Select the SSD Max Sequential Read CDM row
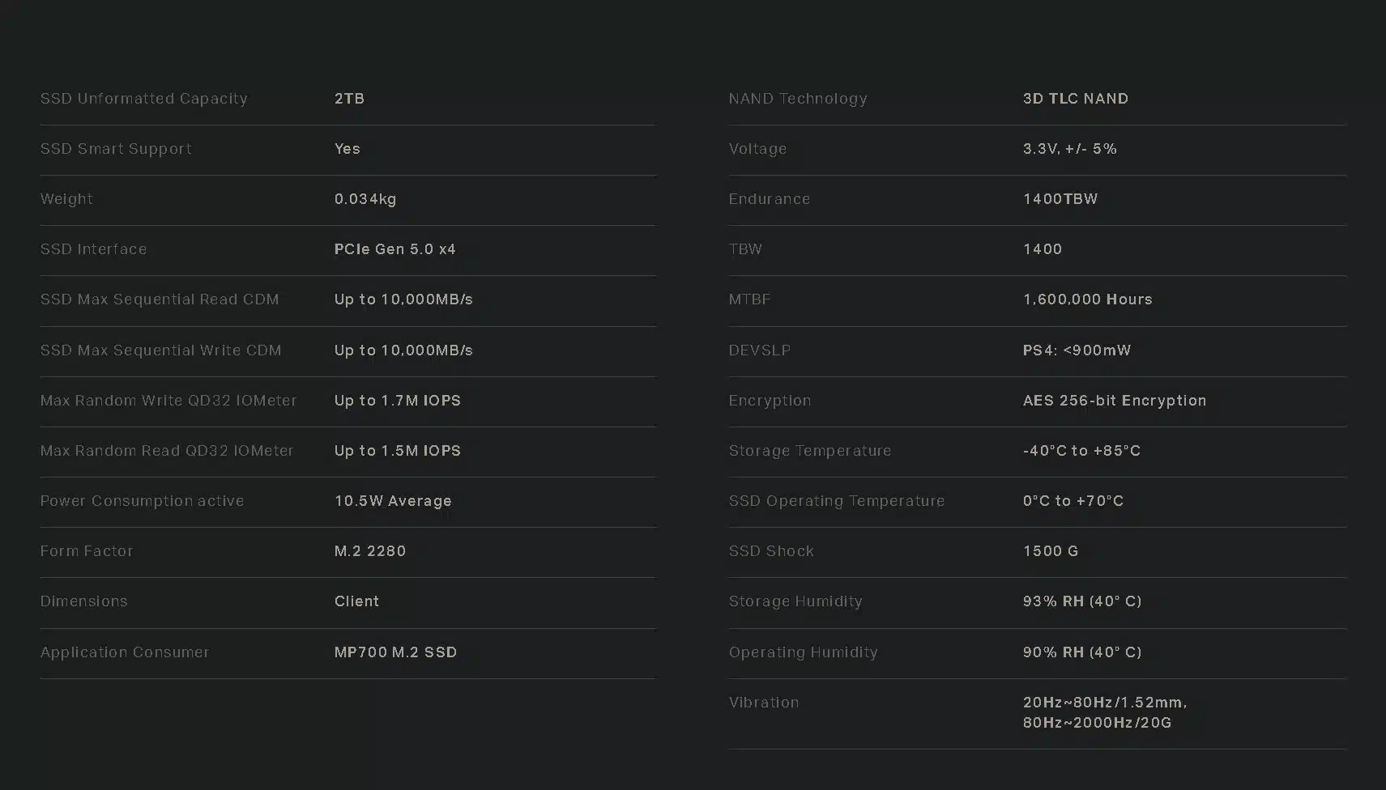 pos(348,300)
